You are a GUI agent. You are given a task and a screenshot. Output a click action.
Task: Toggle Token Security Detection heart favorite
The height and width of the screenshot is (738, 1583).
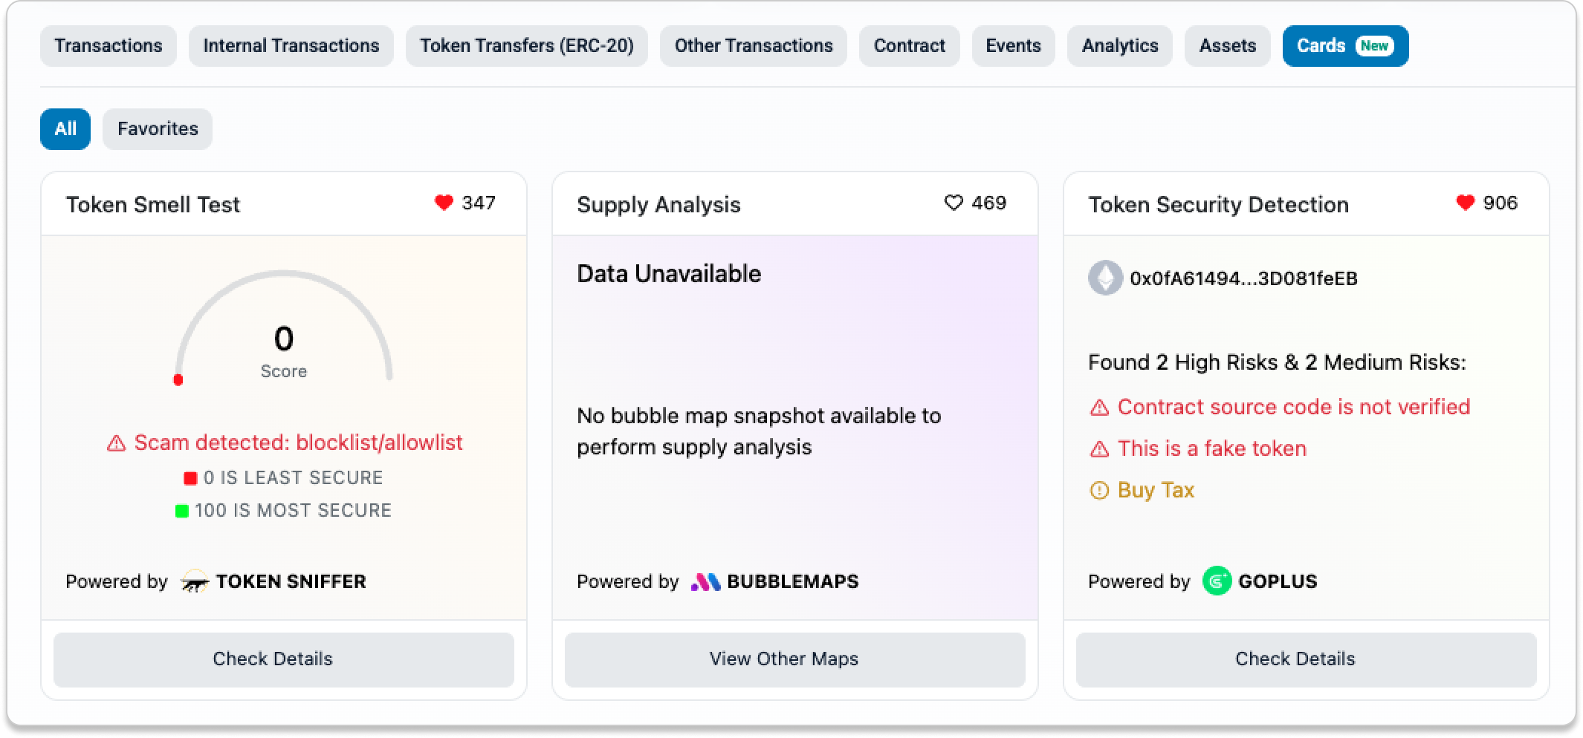click(x=1465, y=203)
